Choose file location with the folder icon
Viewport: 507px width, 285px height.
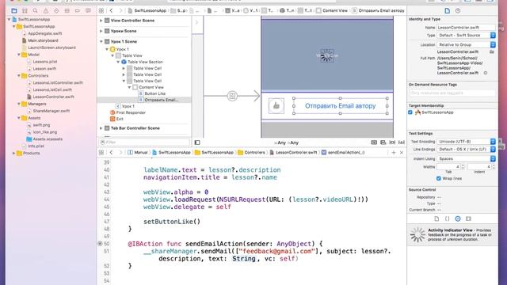pos(492,51)
